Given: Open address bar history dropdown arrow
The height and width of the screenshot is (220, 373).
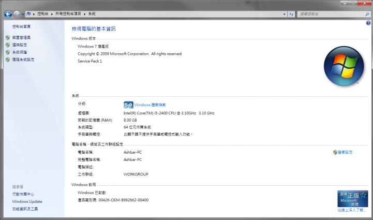Looking at the screenshot, I should pyautogui.click(x=284, y=14).
